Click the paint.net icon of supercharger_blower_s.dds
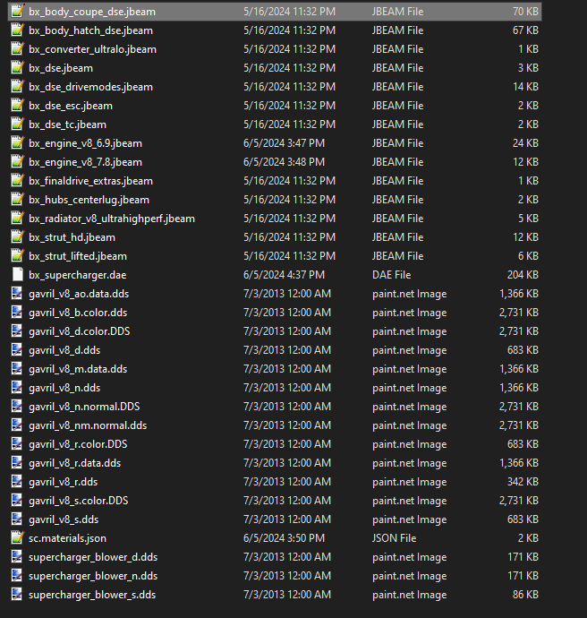587x618 pixels. click(x=17, y=595)
